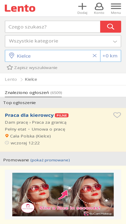Toggle favorite heart on Praca dla kierowcy

(x=117, y=115)
